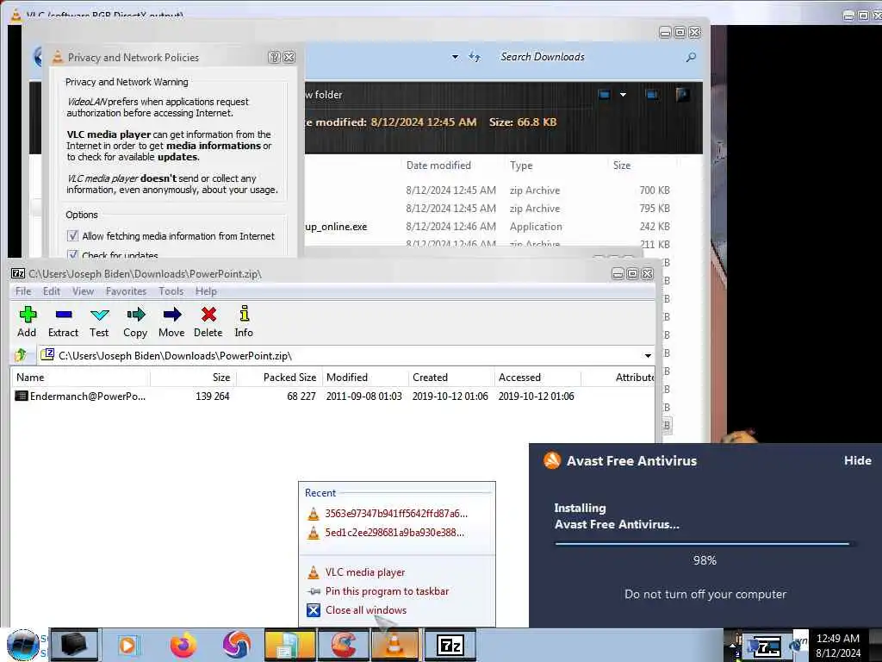Toggle the preview pane icon in Explorer
882x662 pixels.
click(652, 95)
